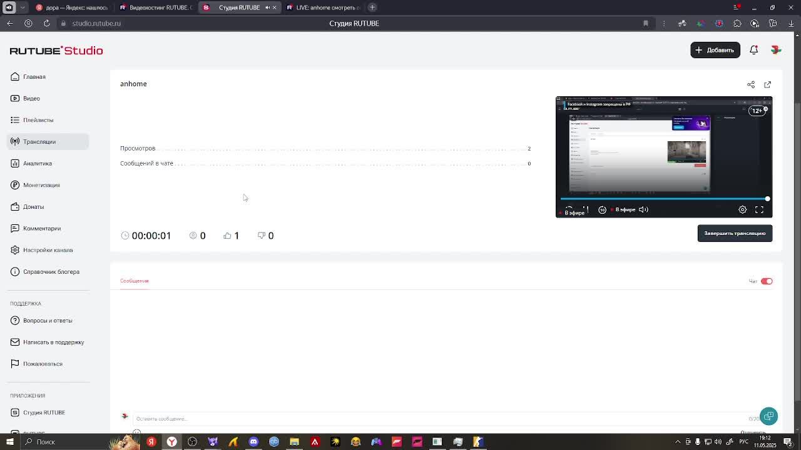Click the viewers count icon
This screenshot has width=801, height=450.
[x=193, y=236]
